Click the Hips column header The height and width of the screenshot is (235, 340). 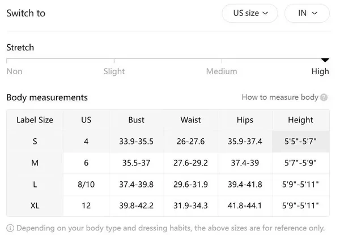[x=245, y=120]
